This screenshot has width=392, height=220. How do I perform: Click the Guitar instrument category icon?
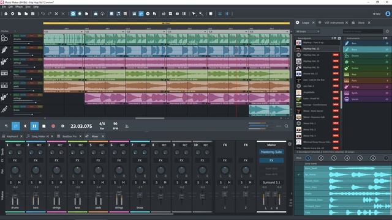pyautogui.click(x=347, y=68)
